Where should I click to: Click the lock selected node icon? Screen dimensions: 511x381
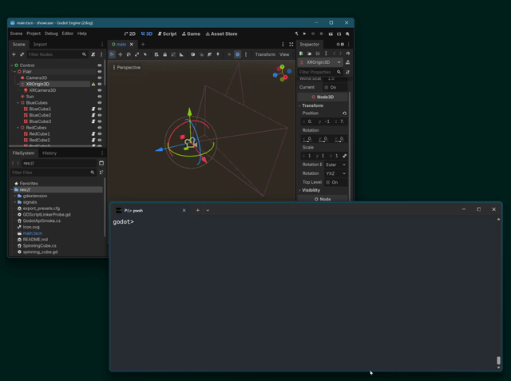pyautogui.click(x=165, y=54)
